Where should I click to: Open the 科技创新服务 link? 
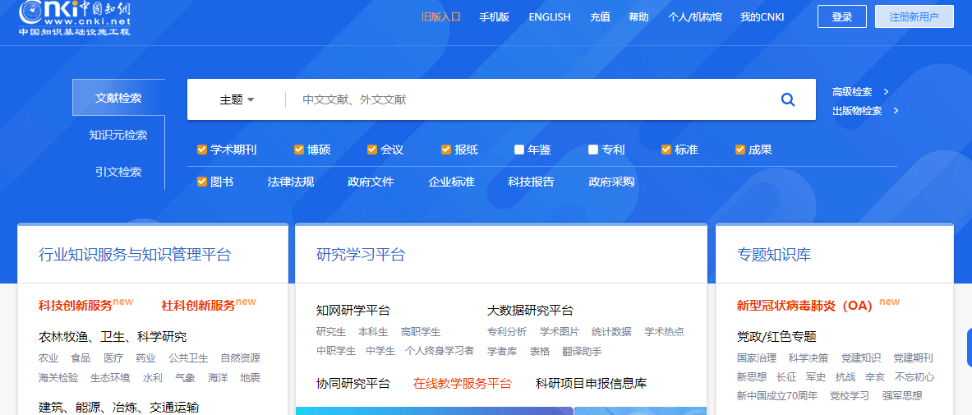[x=75, y=305]
